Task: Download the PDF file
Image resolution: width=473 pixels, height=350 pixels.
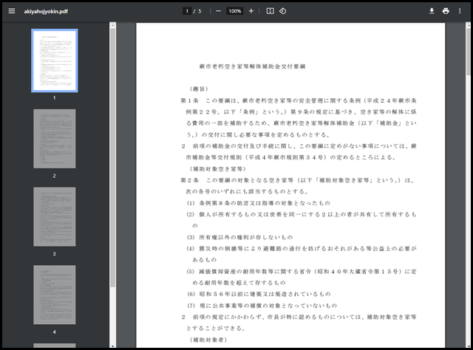Action: (432, 11)
